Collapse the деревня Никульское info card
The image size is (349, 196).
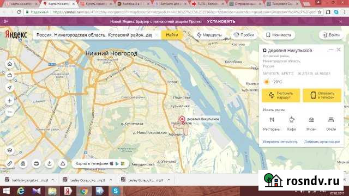coord(331,50)
